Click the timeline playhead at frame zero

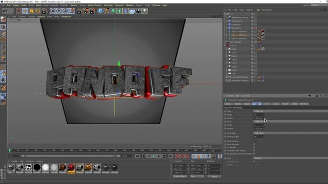10,150
